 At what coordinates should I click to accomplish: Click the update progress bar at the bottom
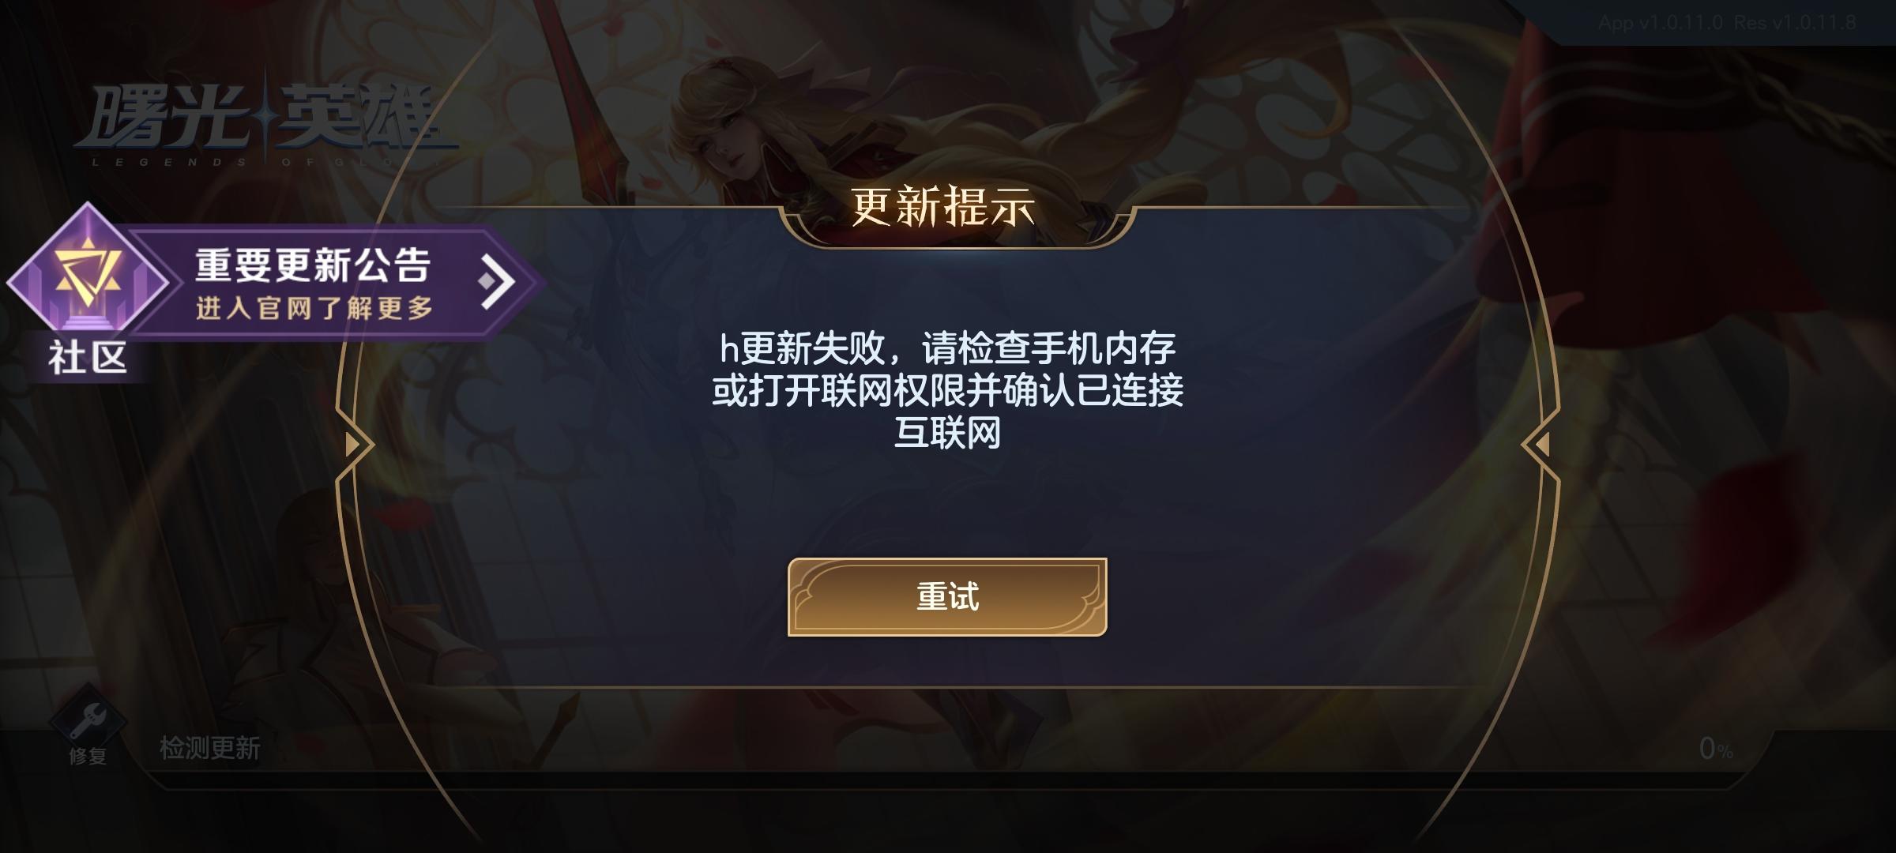click(948, 779)
